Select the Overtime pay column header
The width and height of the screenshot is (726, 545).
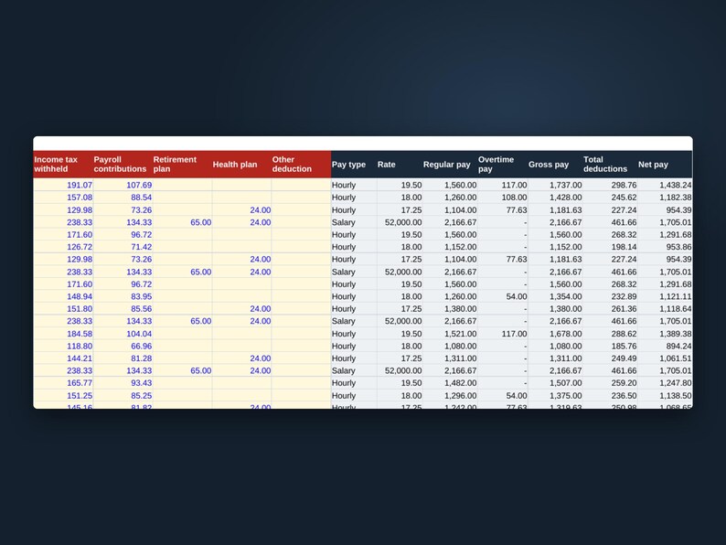pos(503,165)
